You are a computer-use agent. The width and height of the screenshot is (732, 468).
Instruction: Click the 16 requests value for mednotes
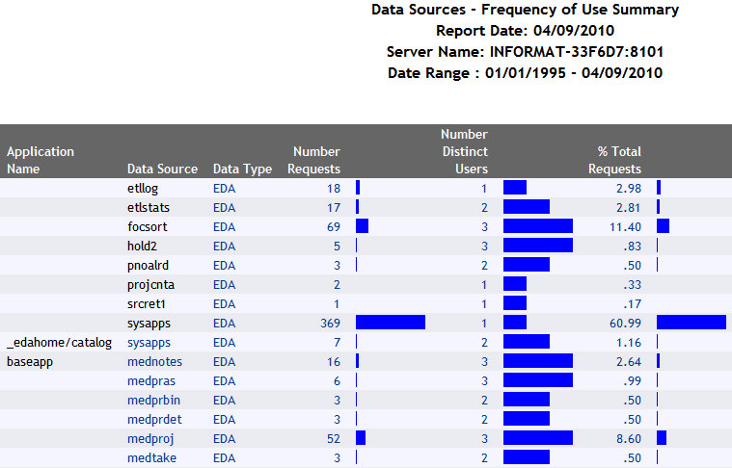point(334,362)
